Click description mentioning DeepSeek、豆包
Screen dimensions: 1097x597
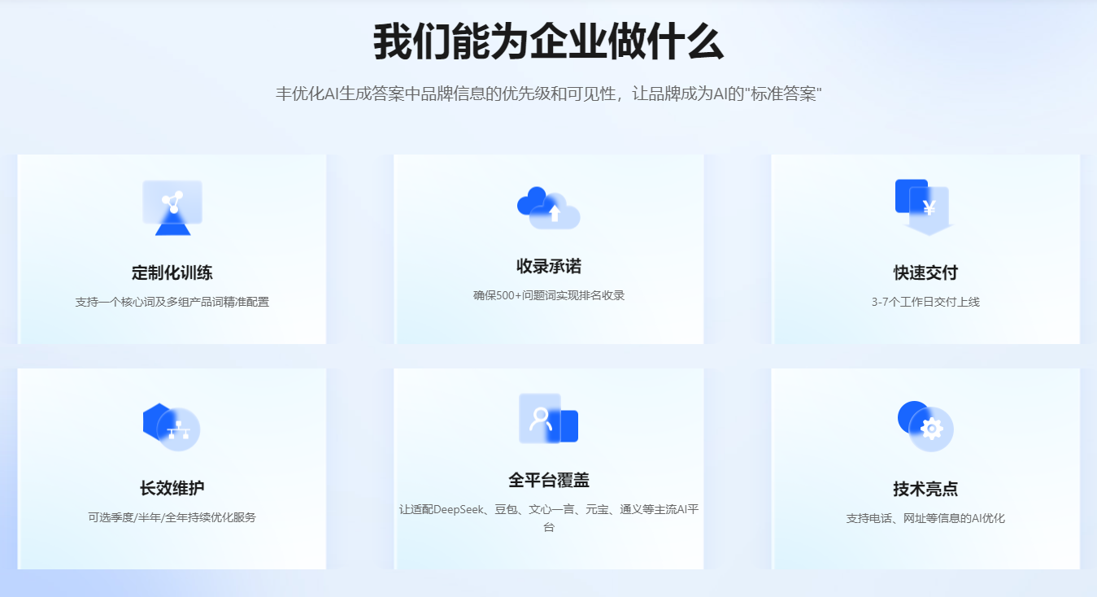549,518
